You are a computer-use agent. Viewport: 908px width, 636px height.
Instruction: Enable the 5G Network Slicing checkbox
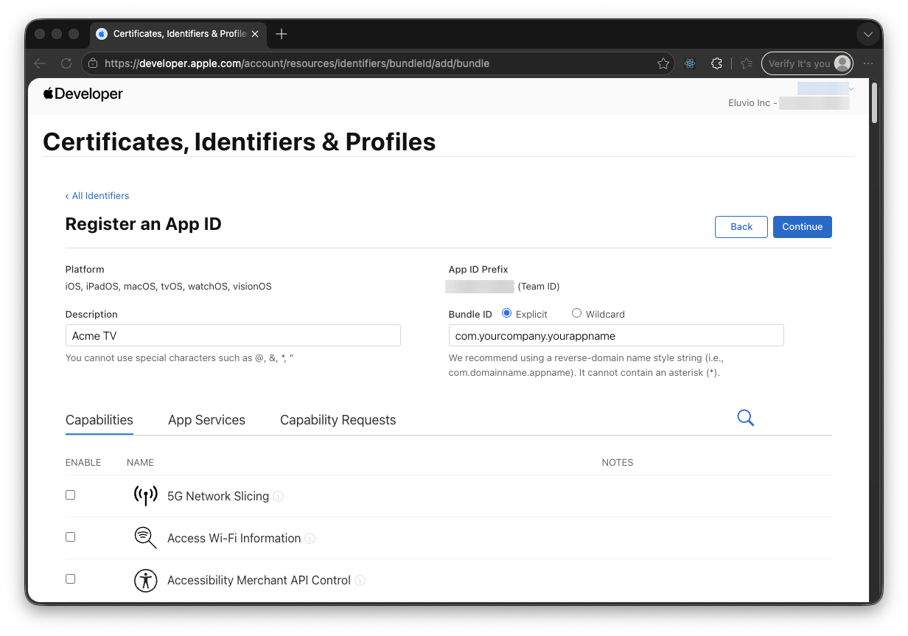point(70,495)
